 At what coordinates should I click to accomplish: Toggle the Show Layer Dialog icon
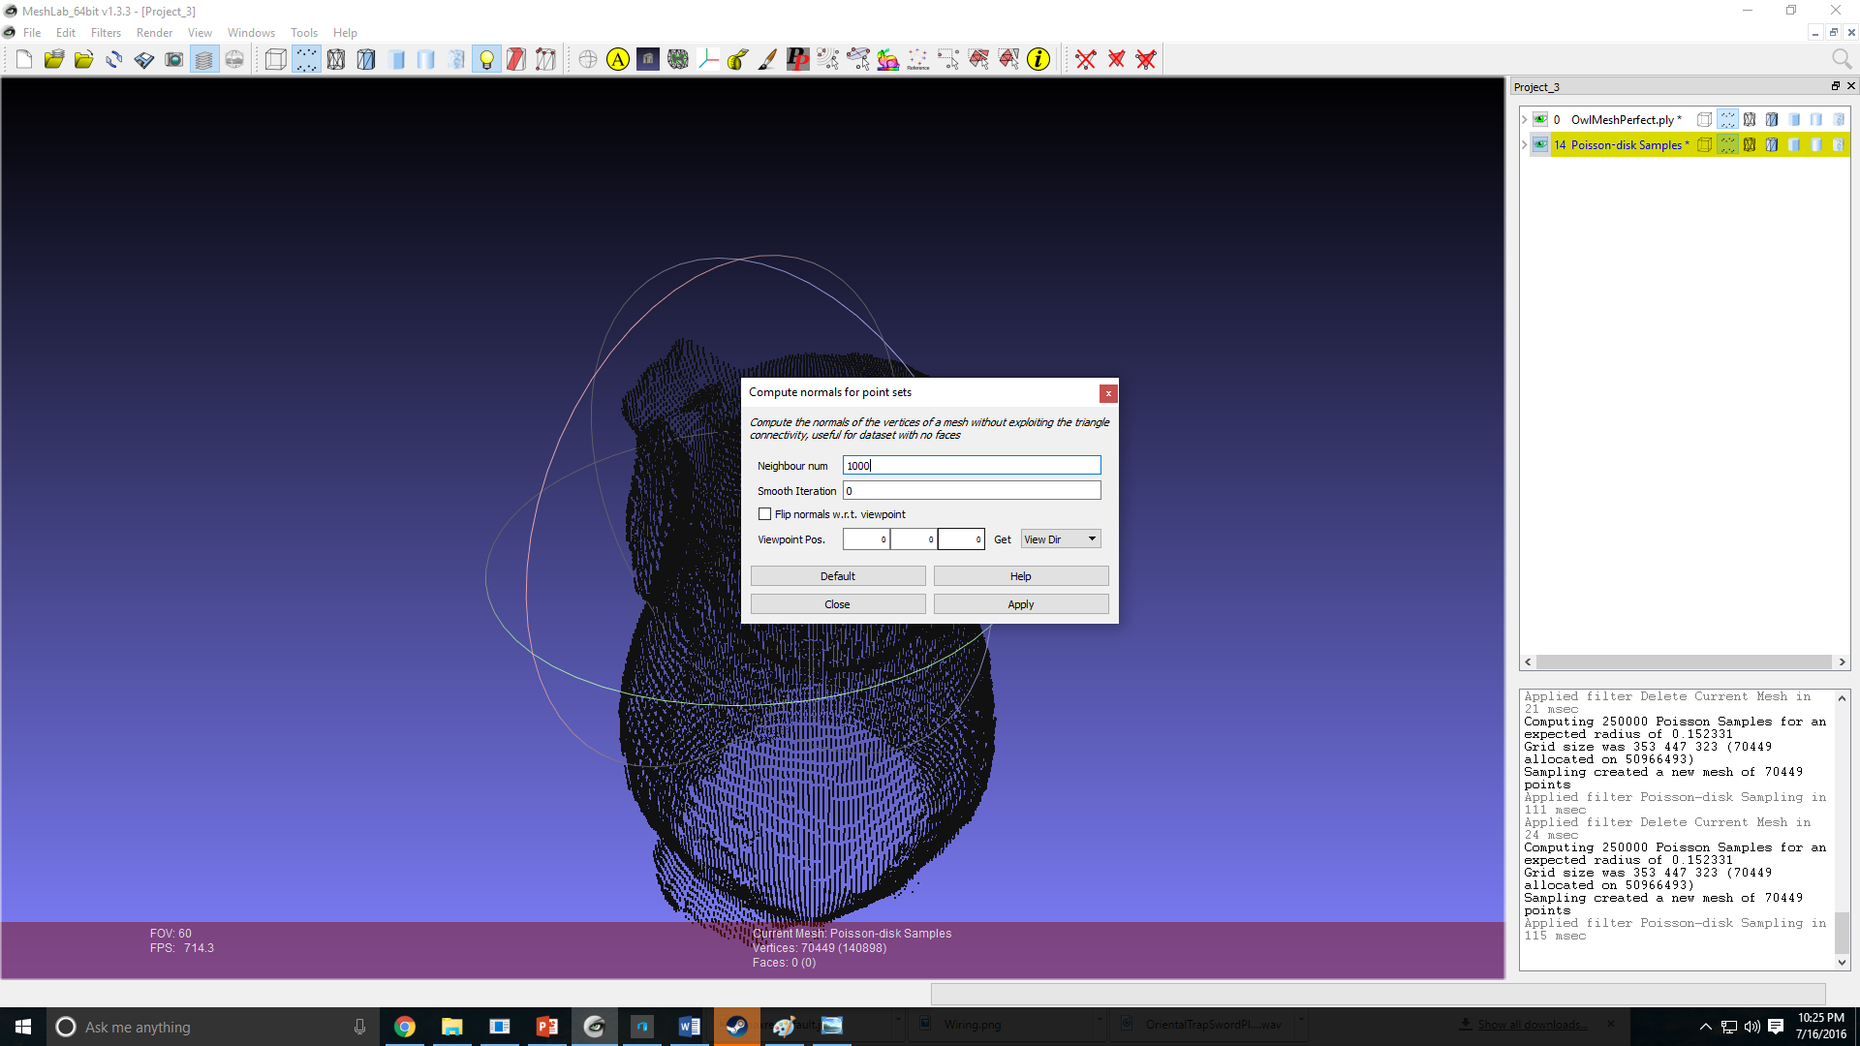click(204, 60)
